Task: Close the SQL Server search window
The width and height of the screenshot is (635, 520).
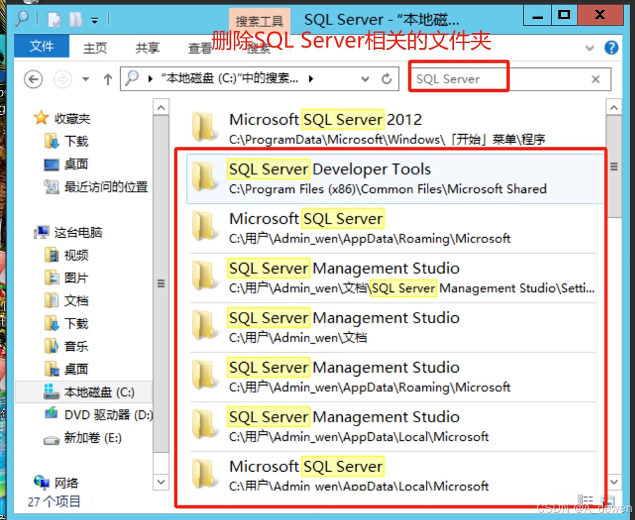Action: pyautogui.click(x=600, y=16)
